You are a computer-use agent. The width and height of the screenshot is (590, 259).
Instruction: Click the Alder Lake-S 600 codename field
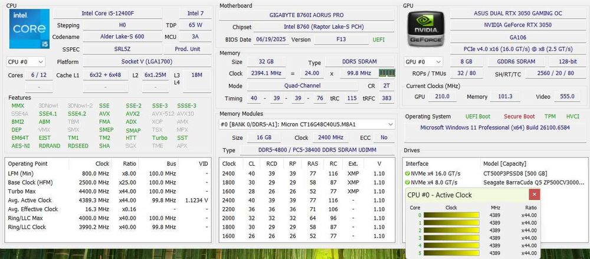(x=122, y=37)
